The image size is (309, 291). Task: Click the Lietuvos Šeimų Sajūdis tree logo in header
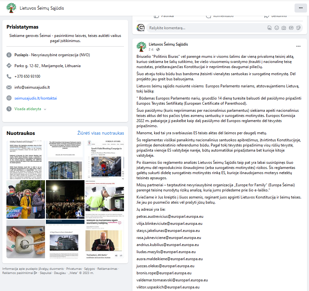[x=12, y=8]
